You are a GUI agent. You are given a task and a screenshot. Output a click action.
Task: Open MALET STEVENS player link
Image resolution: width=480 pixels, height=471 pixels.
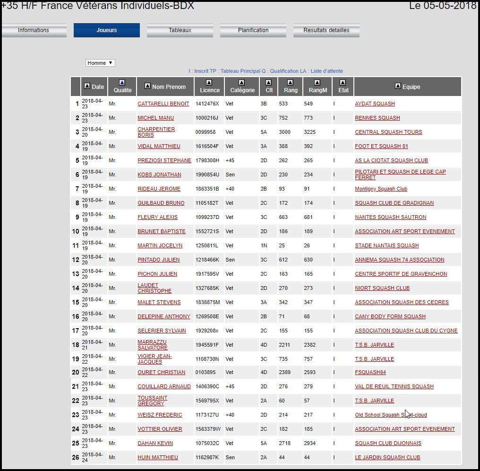(159, 302)
